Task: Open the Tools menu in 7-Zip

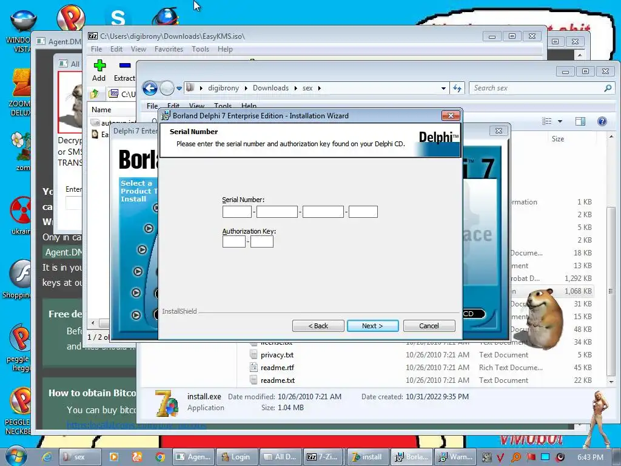Action: (200, 49)
